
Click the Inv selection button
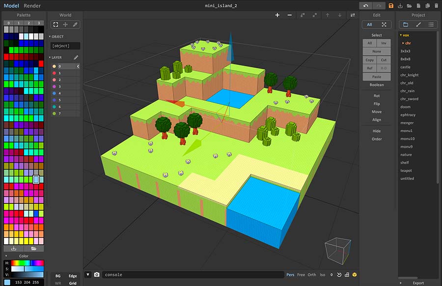[x=384, y=43]
